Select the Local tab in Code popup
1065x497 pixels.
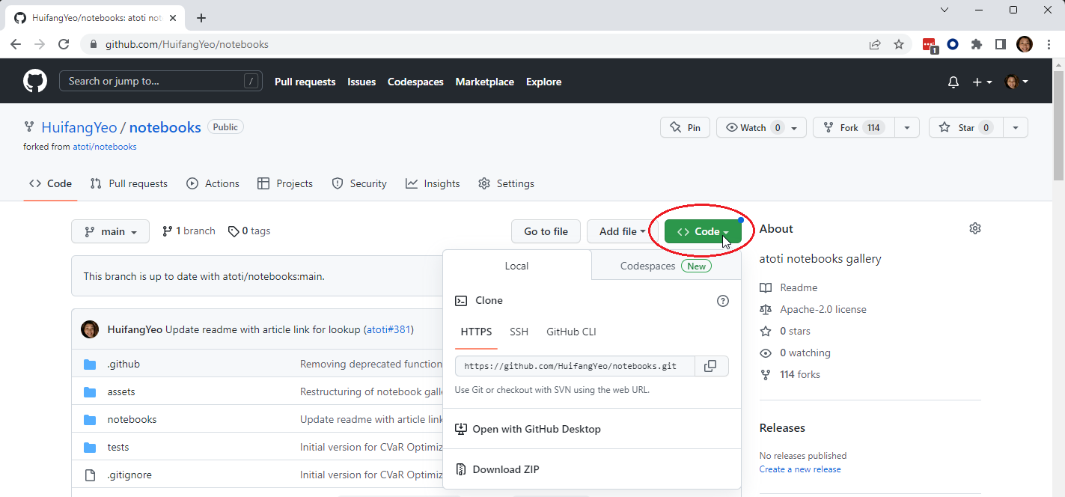click(x=517, y=266)
